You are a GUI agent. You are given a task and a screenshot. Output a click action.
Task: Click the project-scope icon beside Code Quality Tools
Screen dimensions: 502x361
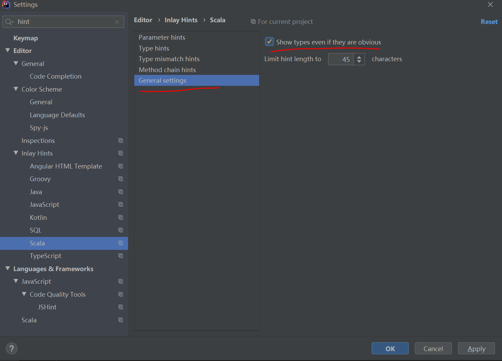tap(121, 294)
